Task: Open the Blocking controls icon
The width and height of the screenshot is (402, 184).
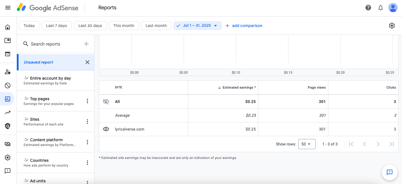Action: pyautogui.click(x=8, y=86)
